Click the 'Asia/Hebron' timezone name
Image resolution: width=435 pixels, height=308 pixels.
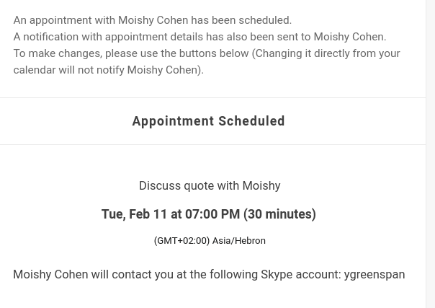(x=239, y=240)
